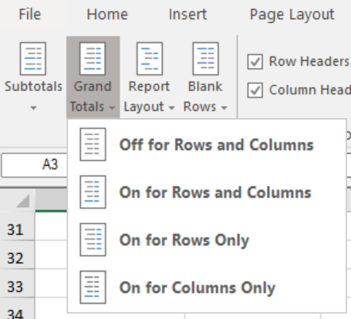Click the Off for Rows and Columns icon
This screenshot has height=319, width=351.
tap(93, 144)
